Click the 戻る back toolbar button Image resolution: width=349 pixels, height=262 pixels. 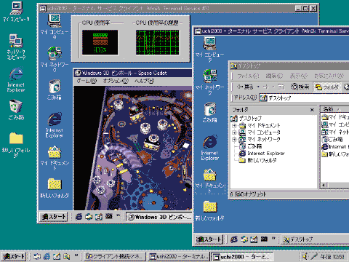245,87
